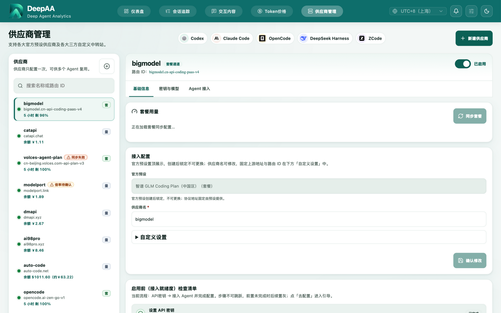Click the 新建供应商 button
Screen dimensions: 501x313
[x=474, y=38]
